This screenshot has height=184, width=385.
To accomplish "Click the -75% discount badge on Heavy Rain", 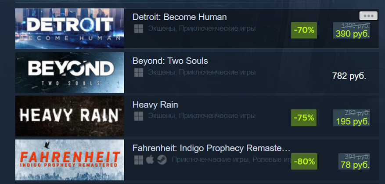I will [x=304, y=118].
